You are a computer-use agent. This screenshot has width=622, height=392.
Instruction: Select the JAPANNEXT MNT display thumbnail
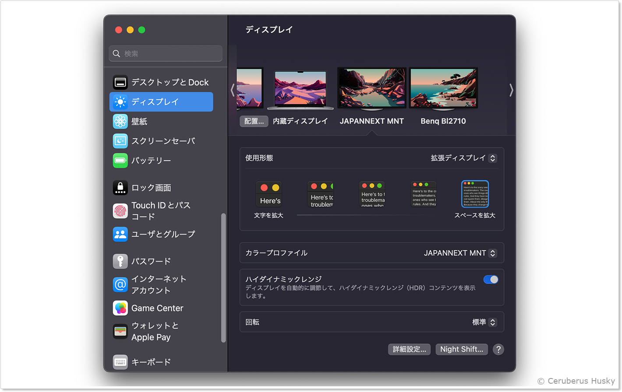372,89
